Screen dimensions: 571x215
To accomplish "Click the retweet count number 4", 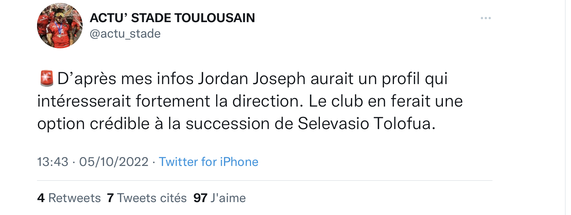I will tap(41, 198).
